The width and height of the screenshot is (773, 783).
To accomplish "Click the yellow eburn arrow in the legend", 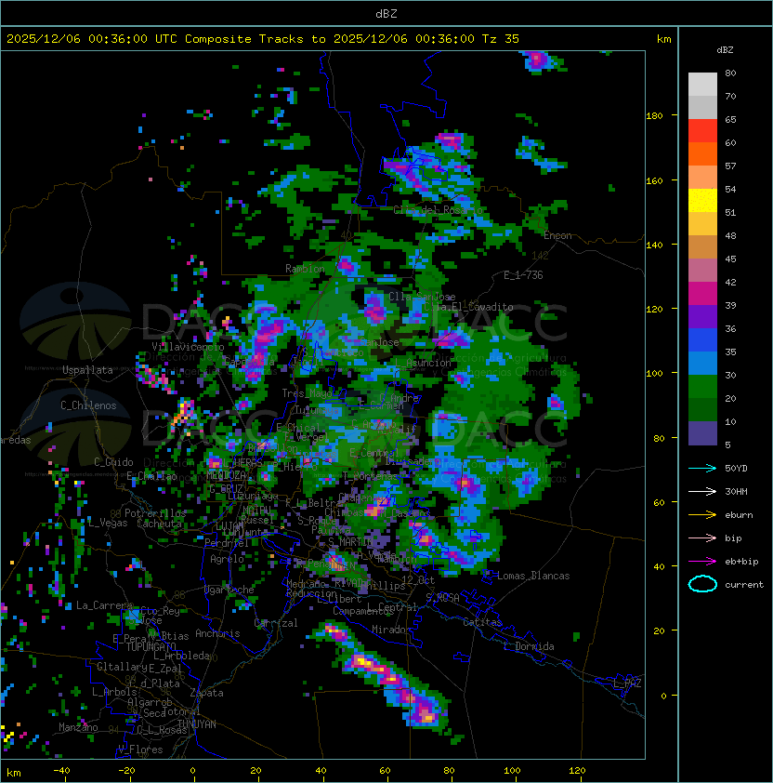I will tap(702, 515).
